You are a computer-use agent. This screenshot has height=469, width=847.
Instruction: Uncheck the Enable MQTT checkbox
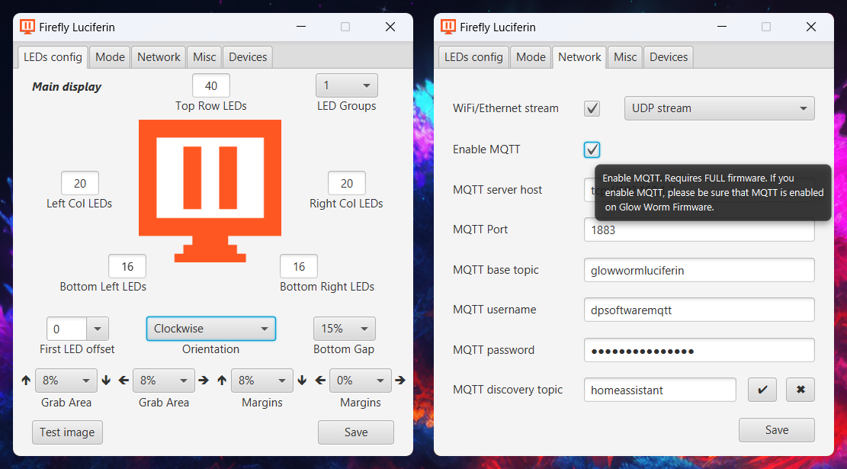[x=592, y=149]
